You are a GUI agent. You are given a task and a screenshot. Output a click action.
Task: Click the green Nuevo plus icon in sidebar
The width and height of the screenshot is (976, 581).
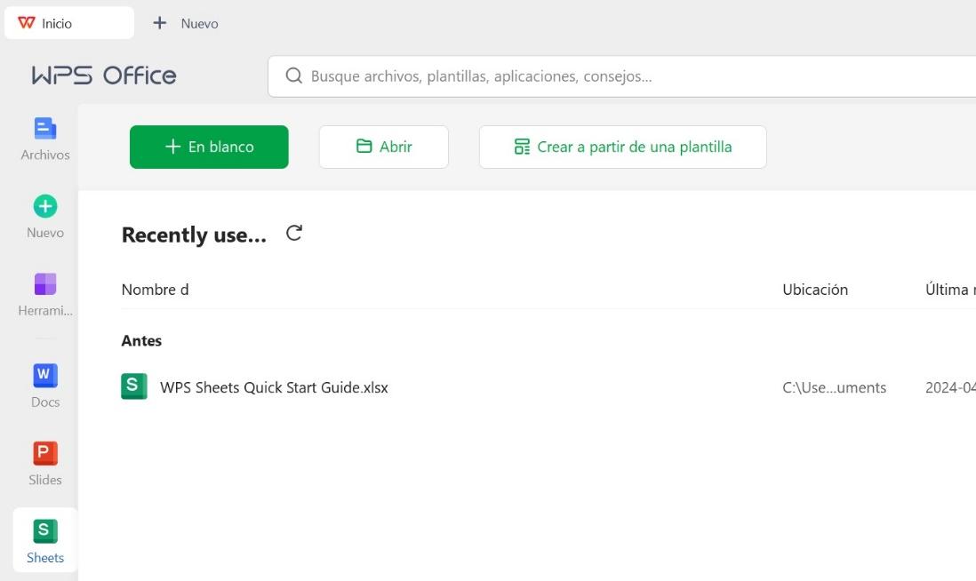44,206
